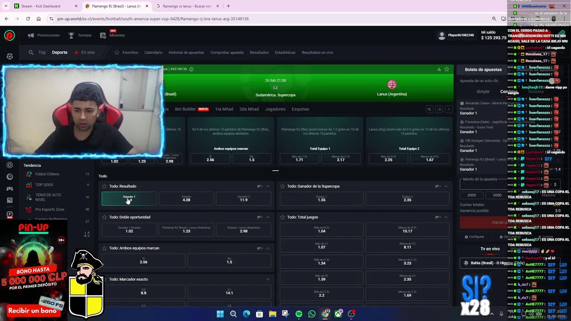Open Comprobar apuesta link
The height and width of the screenshot is (321, 571).
pos(227,52)
